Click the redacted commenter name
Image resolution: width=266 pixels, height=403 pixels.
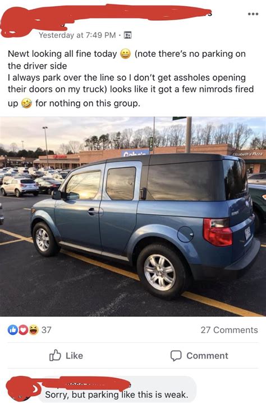click(x=86, y=383)
